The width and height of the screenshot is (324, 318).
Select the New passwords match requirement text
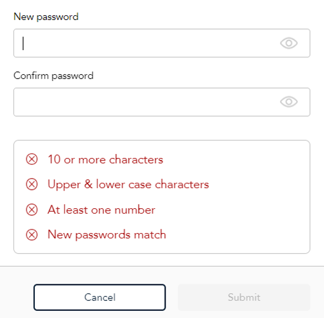coord(107,235)
